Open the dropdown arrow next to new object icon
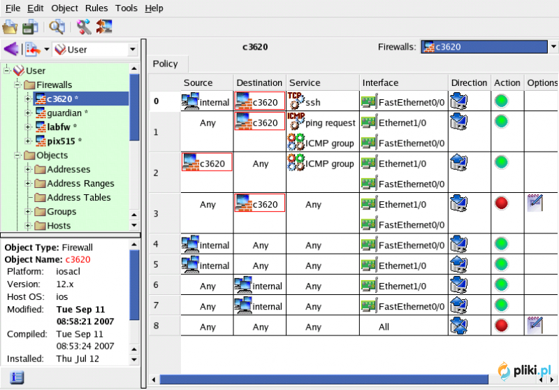The image size is (559, 390). [x=46, y=49]
